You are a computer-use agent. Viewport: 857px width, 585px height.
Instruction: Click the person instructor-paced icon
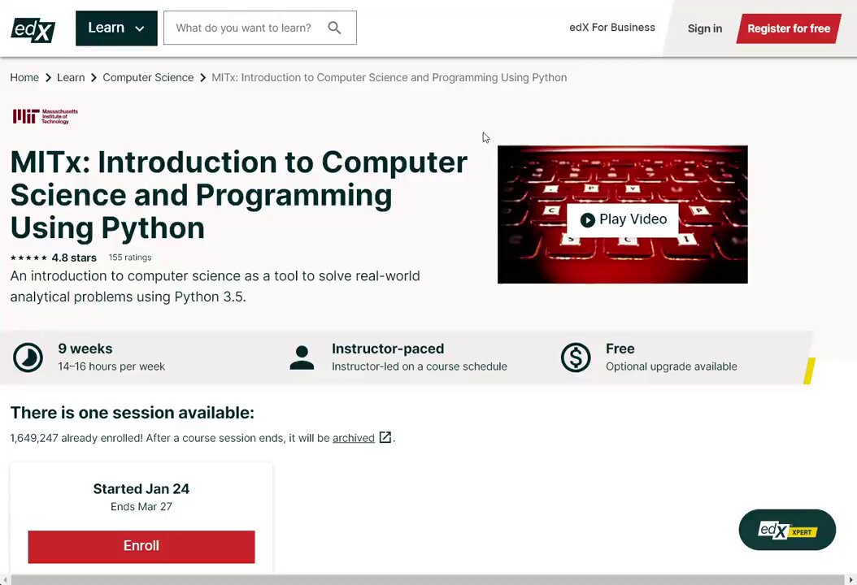click(302, 357)
